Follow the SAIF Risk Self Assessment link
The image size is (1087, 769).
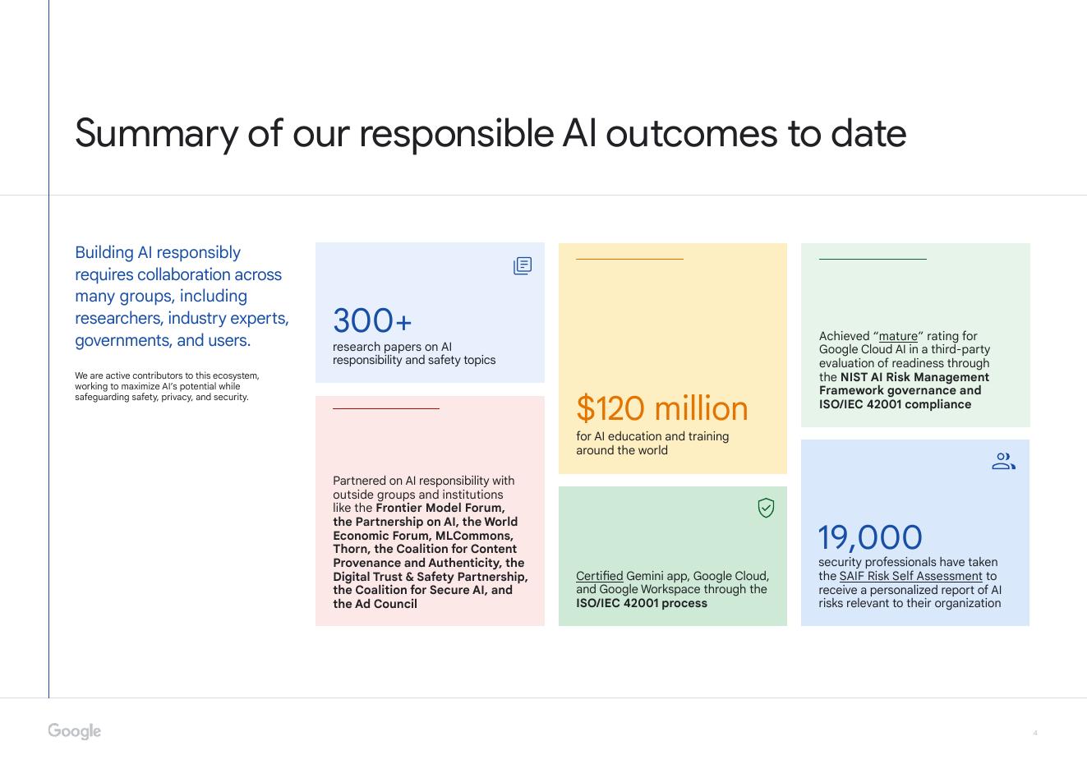click(910, 576)
